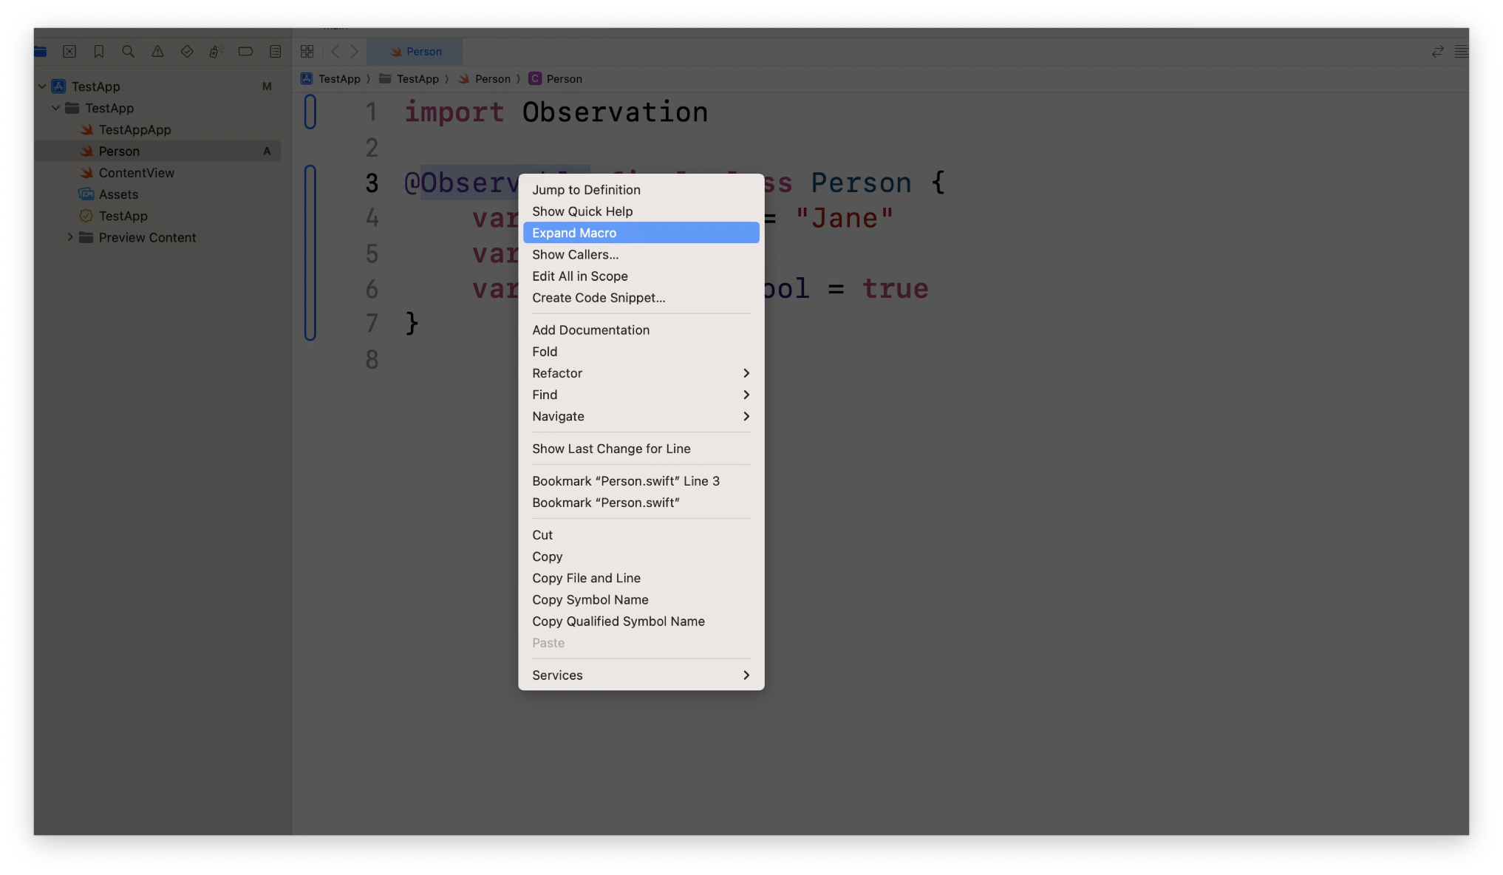1503x875 pixels.
Task: Open the Debug navigator
Action: 216,51
